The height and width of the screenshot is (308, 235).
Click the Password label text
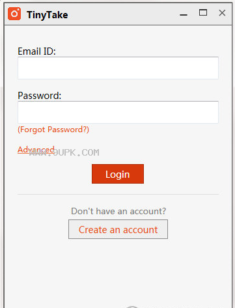pyautogui.click(x=40, y=96)
